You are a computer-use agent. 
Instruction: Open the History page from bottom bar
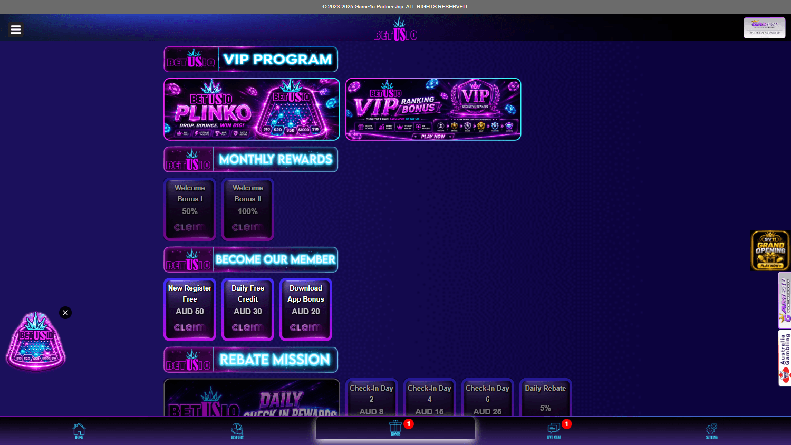[x=237, y=430]
